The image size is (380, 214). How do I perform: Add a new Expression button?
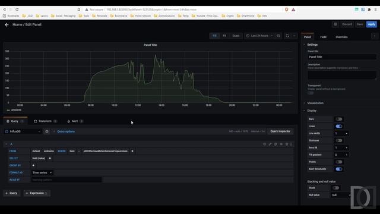37,193
